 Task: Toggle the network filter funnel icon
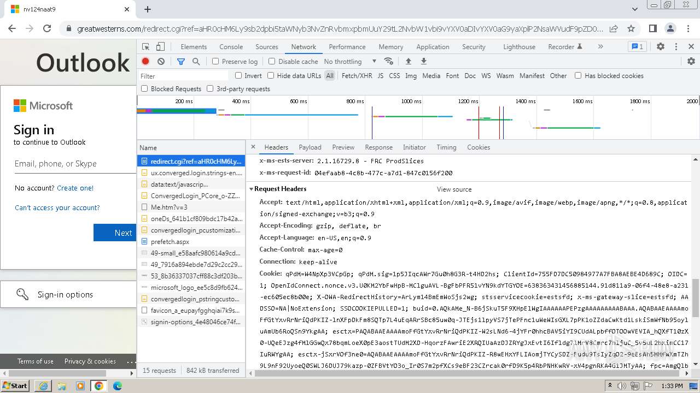tap(181, 62)
